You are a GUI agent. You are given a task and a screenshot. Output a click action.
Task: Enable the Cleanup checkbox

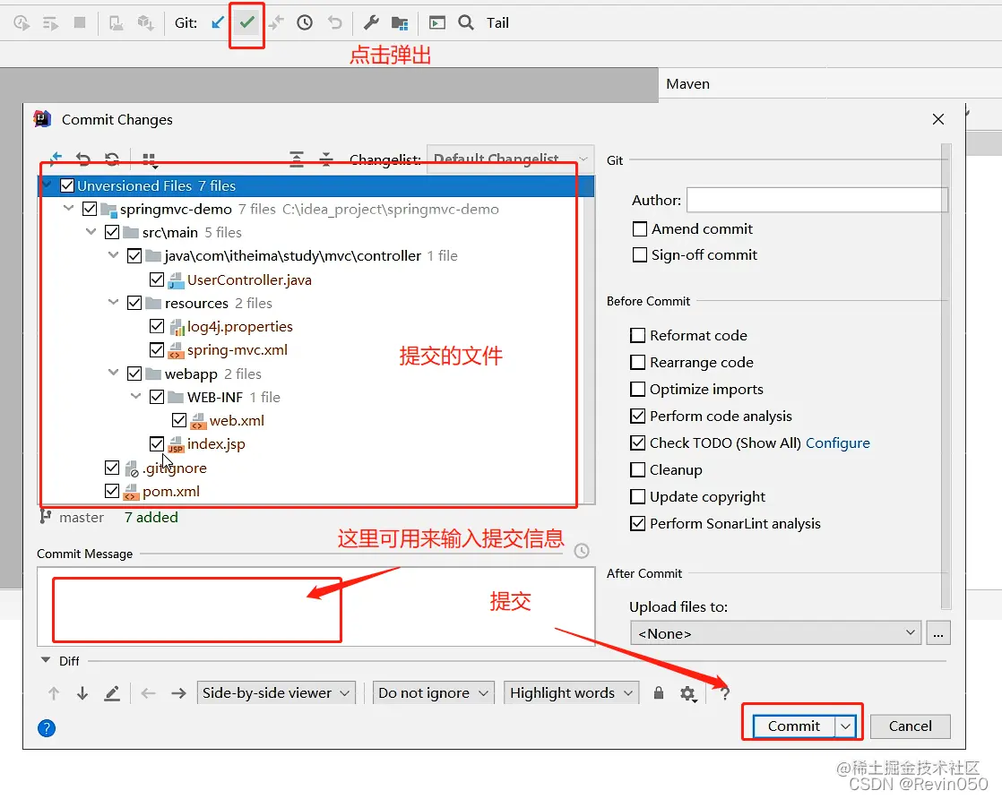coord(638,469)
